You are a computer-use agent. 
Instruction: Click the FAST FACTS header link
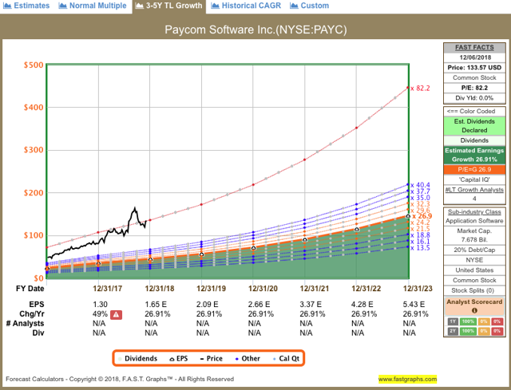click(474, 48)
